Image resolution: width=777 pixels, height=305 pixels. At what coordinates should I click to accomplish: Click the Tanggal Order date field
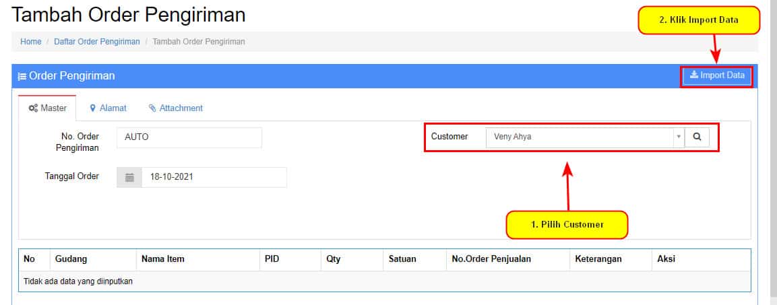[213, 177]
